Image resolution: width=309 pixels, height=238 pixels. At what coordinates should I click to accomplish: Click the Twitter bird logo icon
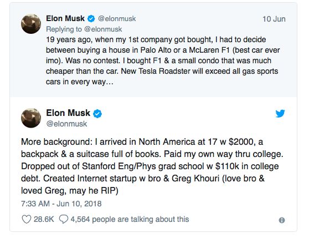click(x=280, y=114)
